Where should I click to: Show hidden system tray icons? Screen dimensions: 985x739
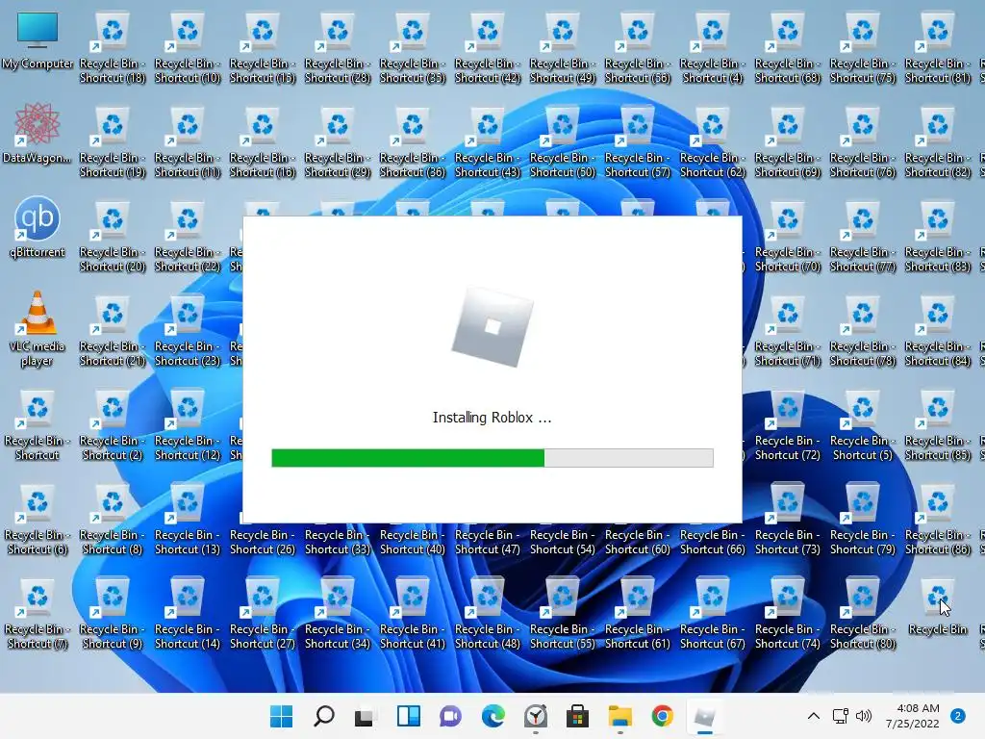coord(813,716)
